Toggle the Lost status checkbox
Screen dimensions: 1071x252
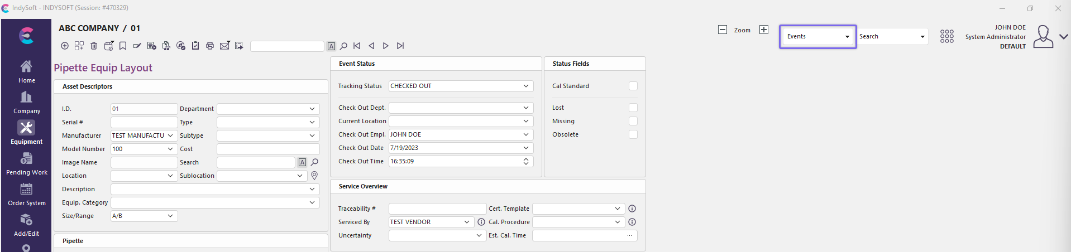coord(633,108)
